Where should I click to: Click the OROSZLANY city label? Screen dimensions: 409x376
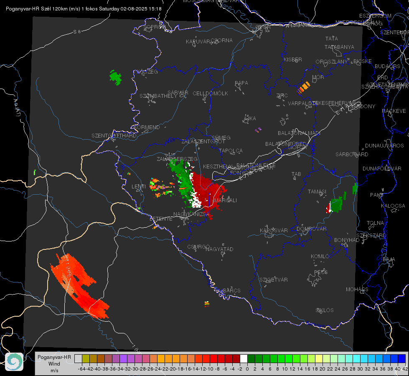pyautogui.click(x=332, y=62)
